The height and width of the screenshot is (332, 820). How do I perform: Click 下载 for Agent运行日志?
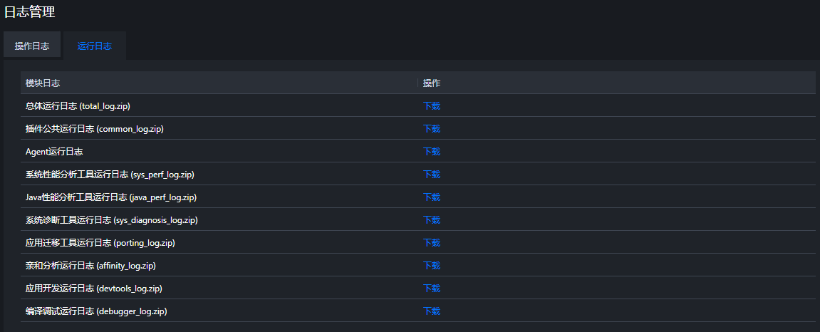(x=432, y=152)
